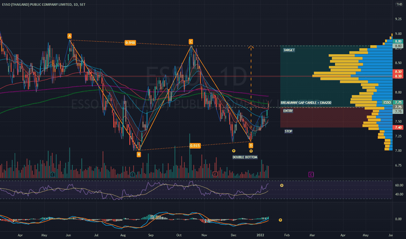Image resolution: width=406 pixels, height=239 pixels.
Task: Click the gray 8.80 price tag
Action: (x=398, y=46)
